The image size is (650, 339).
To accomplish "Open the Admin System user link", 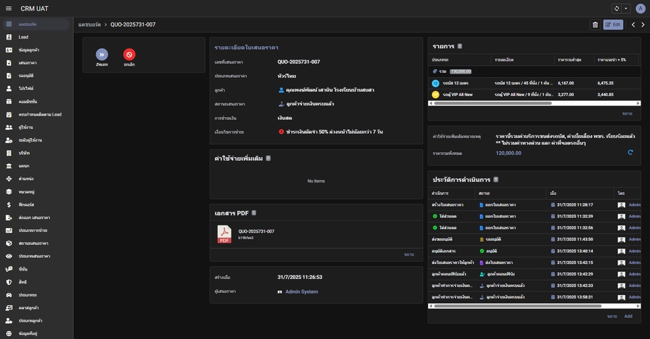I will (x=301, y=292).
